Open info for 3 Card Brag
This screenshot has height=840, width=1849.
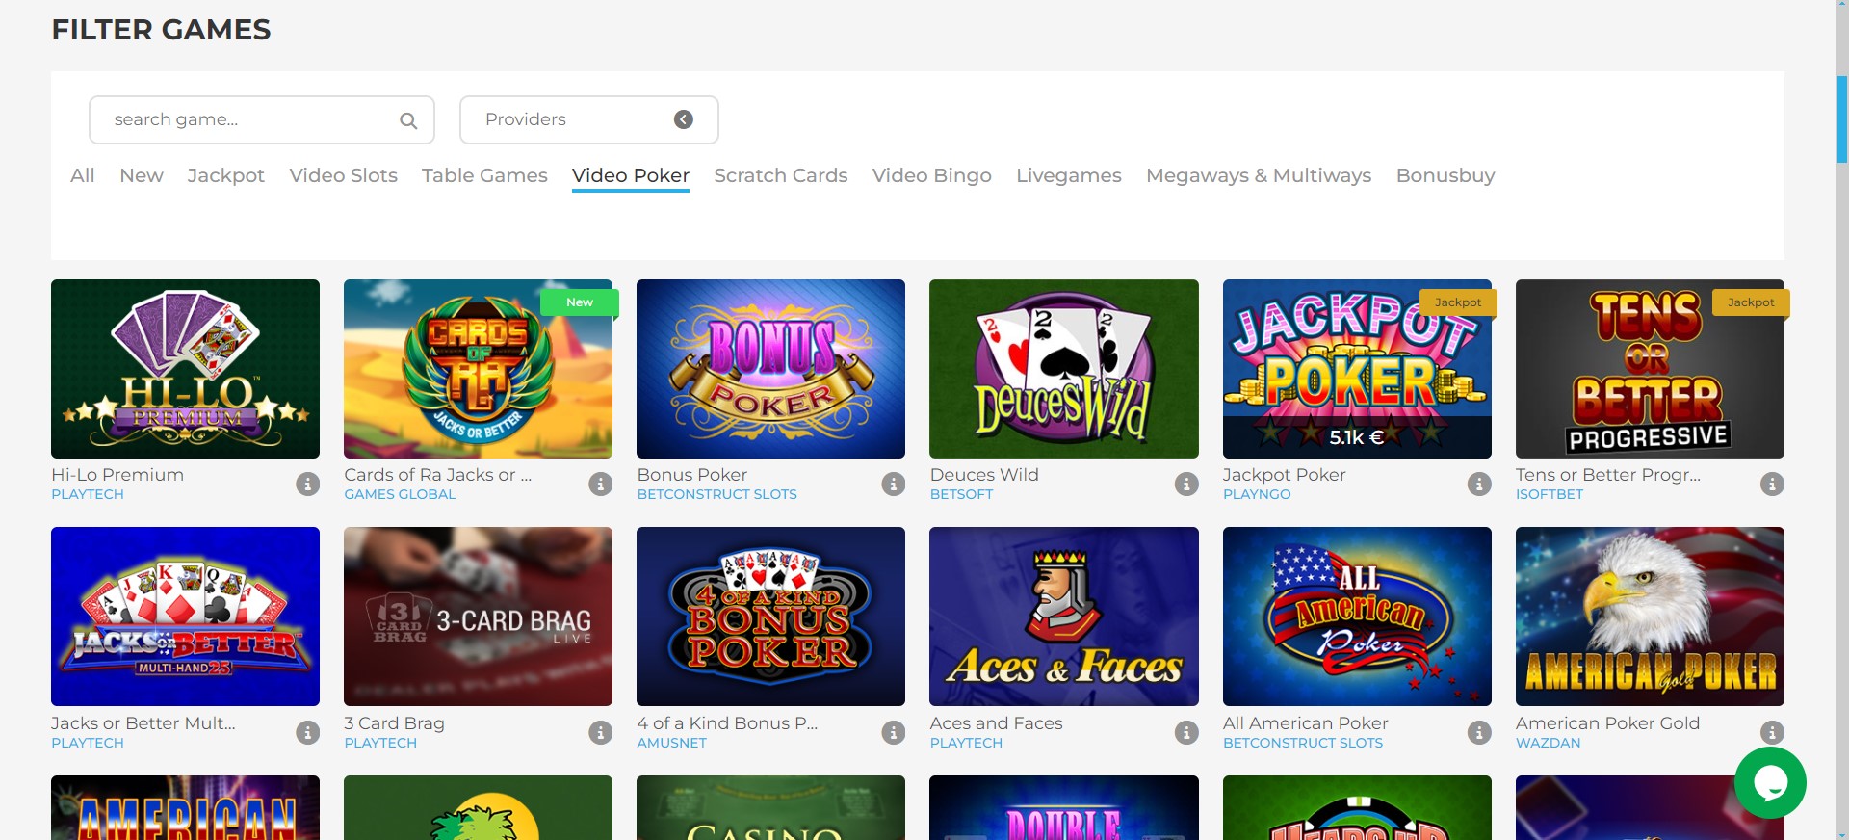[601, 732]
